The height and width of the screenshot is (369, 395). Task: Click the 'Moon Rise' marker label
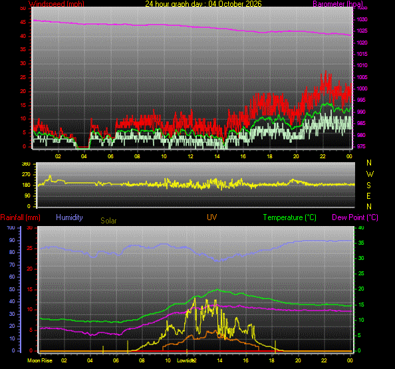tap(40, 360)
